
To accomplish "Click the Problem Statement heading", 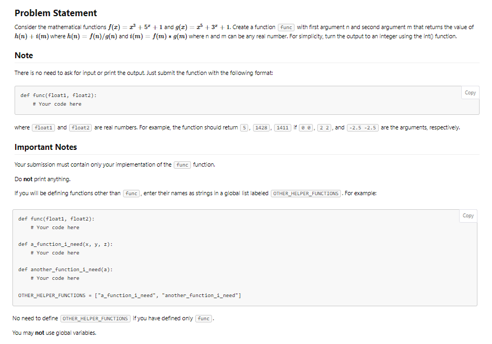I will (x=56, y=12).
